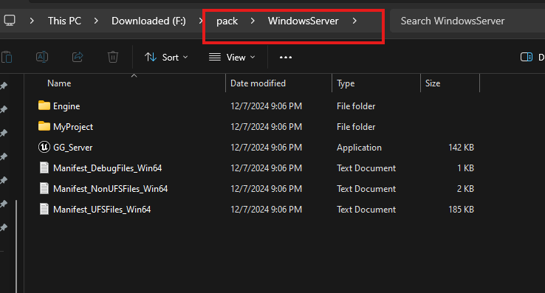The image size is (545, 293).
Task: Click the Paste clipboard icon
Action: 7,57
